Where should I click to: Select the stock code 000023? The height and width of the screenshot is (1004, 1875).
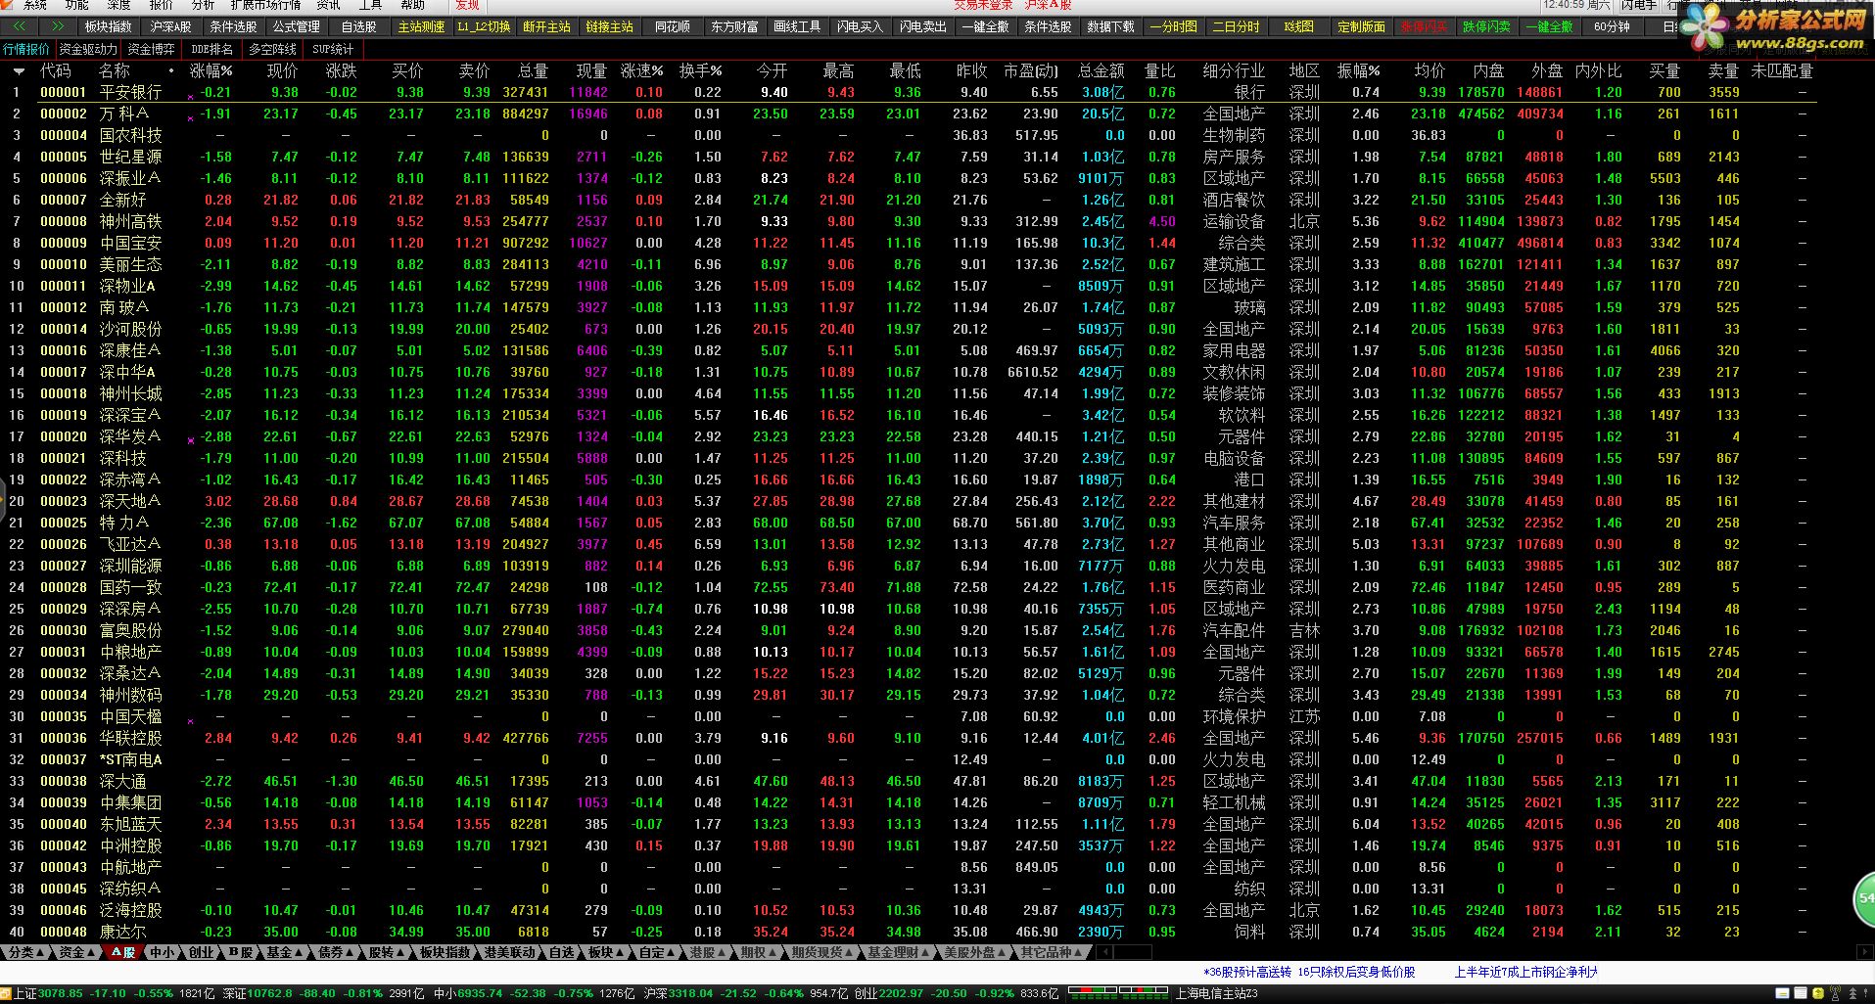coord(64,501)
